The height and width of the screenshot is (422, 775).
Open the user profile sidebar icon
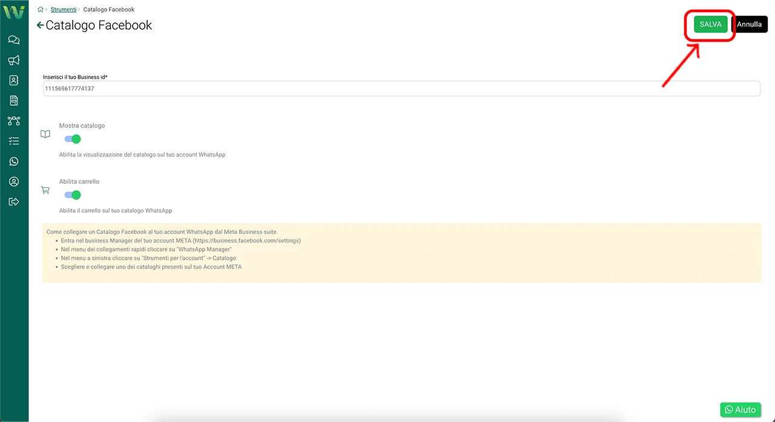click(x=14, y=181)
